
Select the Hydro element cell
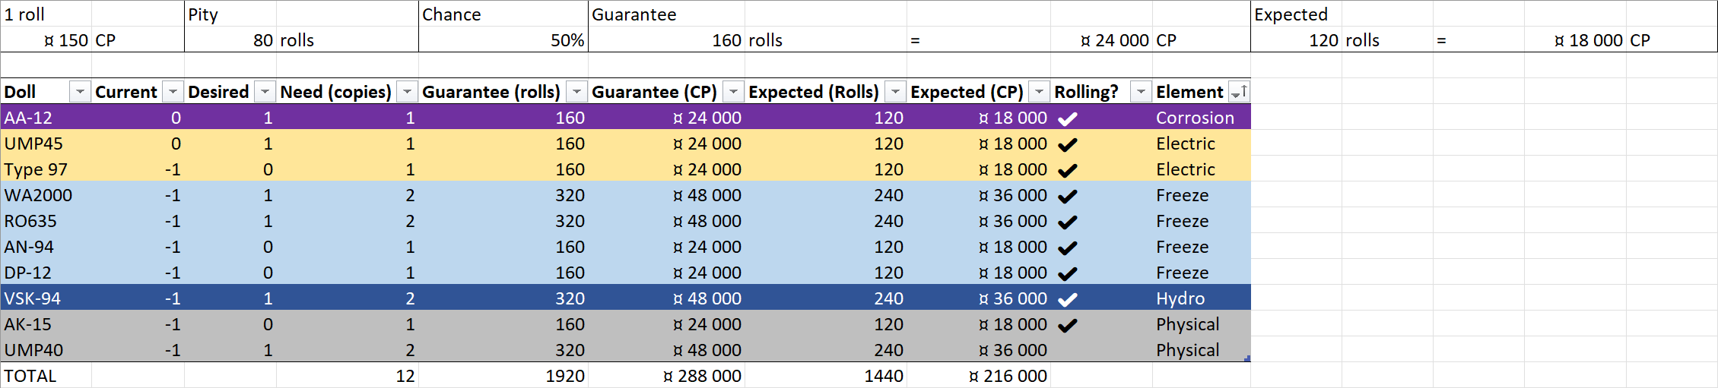point(1202,298)
